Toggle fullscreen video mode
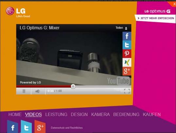Viewport: 176px width, 133px height. click(x=127, y=91)
